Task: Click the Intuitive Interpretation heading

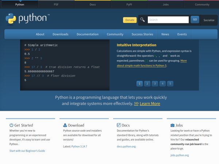Action: [137, 45]
